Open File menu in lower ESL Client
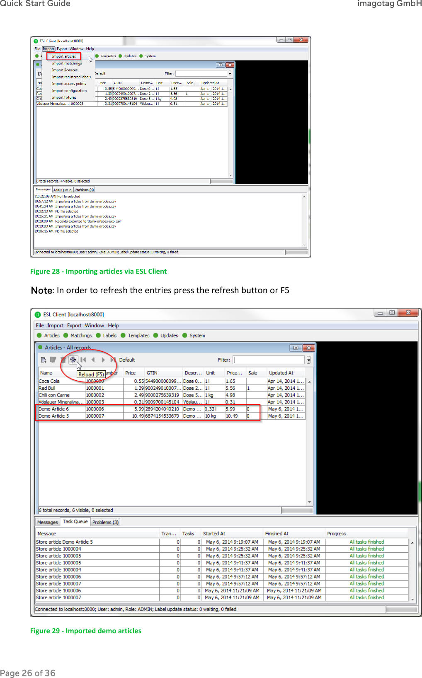The width and height of the screenshot is (422, 678). (40, 326)
